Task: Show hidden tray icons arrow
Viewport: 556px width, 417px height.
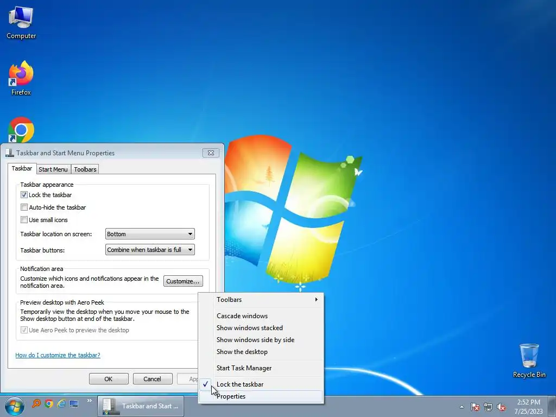Action: (x=462, y=407)
